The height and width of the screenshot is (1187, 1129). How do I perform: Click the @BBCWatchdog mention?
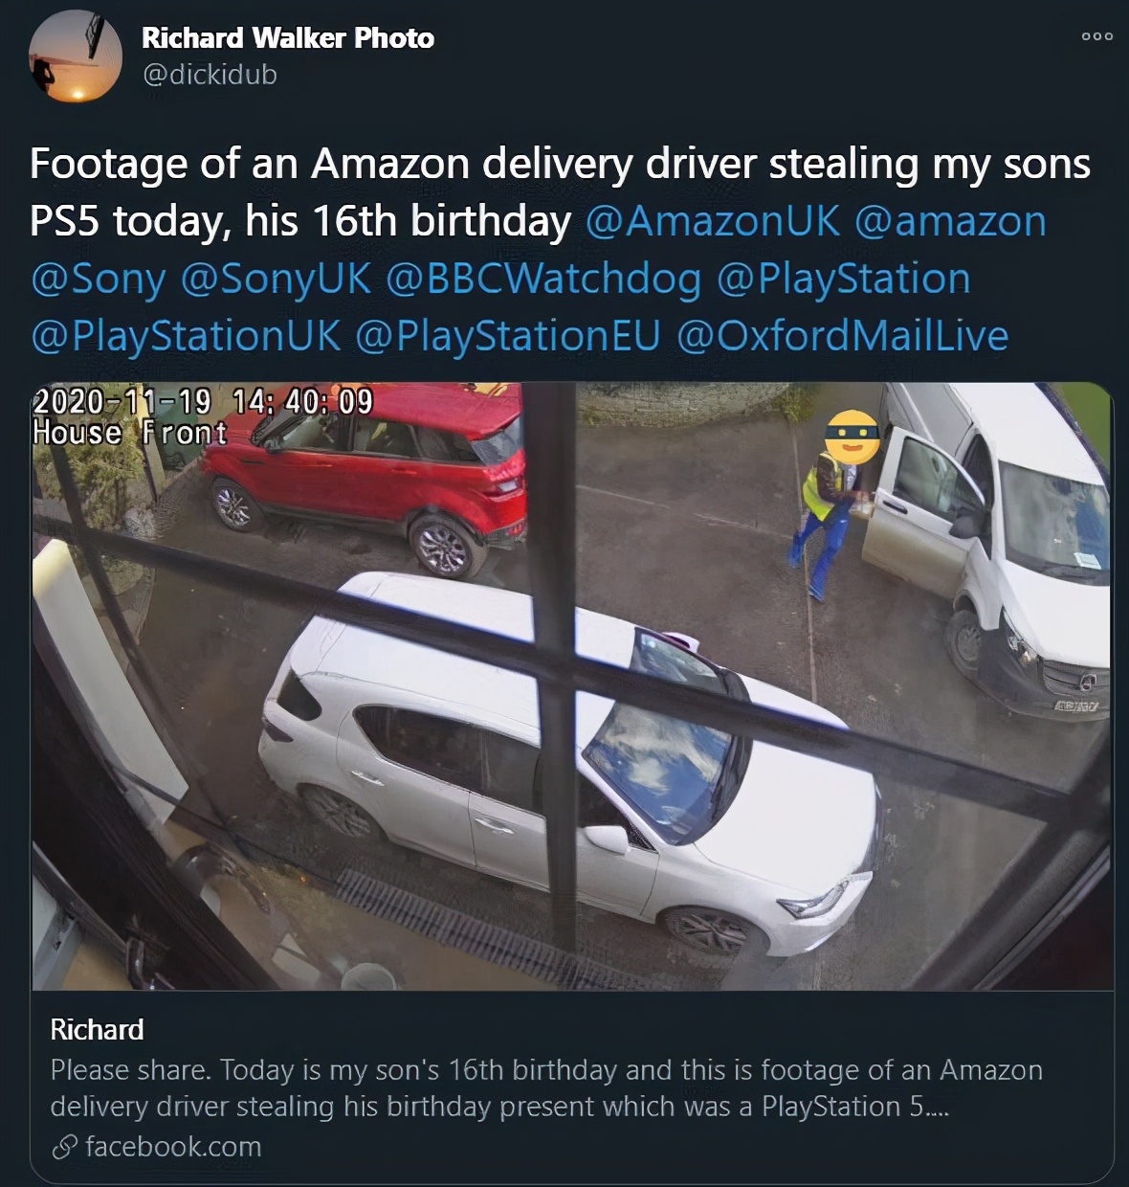(542, 279)
